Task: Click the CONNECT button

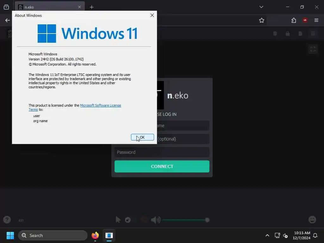Action: (x=162, y=166)
